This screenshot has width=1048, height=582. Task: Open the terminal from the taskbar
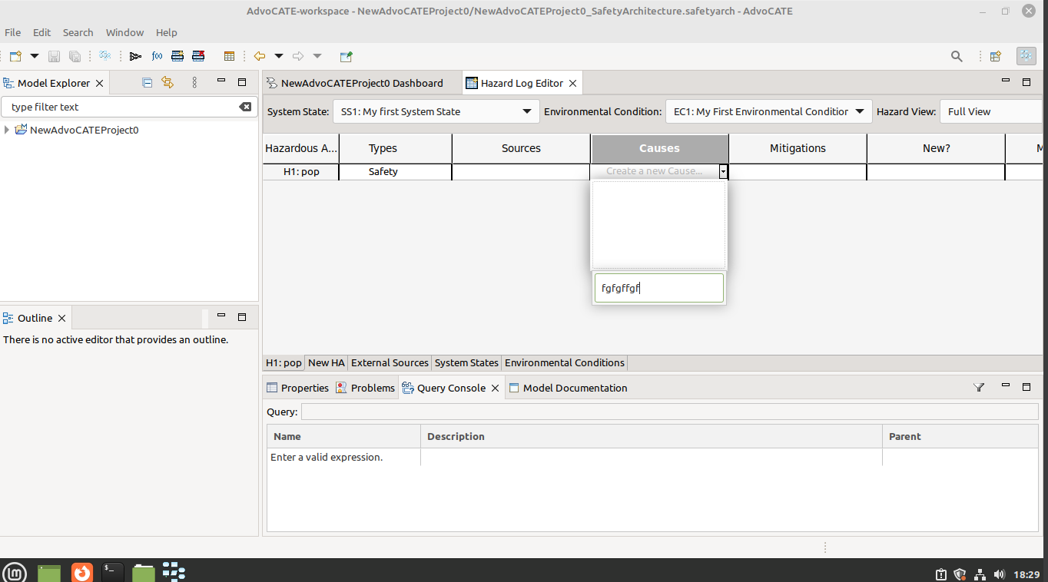113,572
